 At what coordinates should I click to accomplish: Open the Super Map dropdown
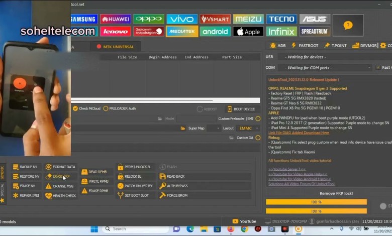tap(214, 128)
